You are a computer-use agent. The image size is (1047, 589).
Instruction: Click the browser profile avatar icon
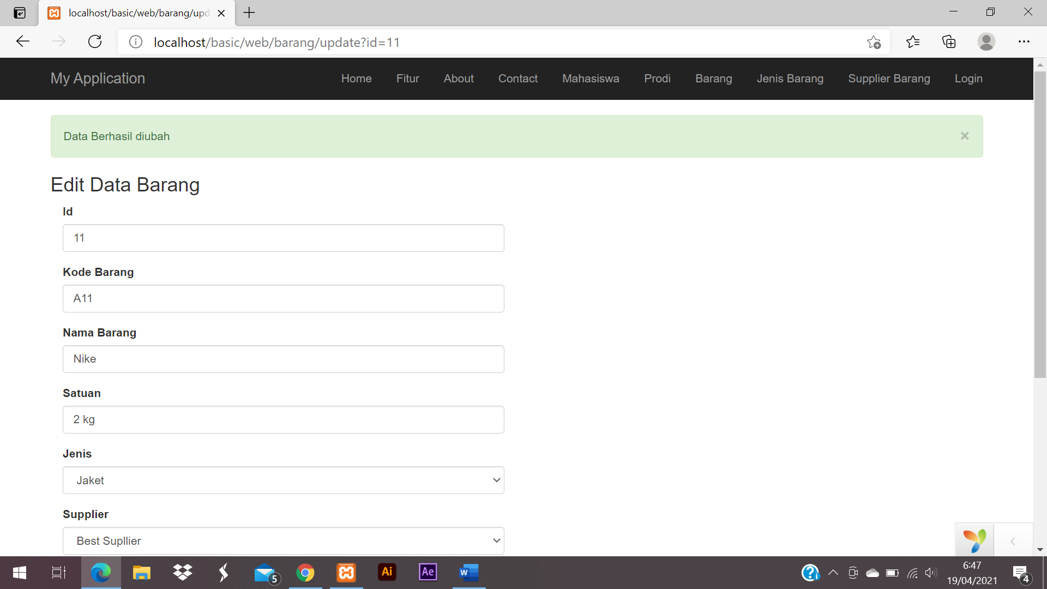[986, 42]
